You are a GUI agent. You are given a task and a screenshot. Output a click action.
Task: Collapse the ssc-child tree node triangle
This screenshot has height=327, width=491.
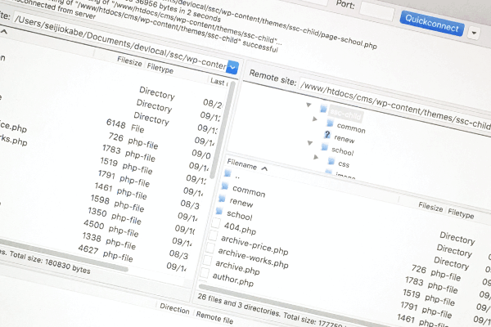pyautogui.click(x=308, y=105)
